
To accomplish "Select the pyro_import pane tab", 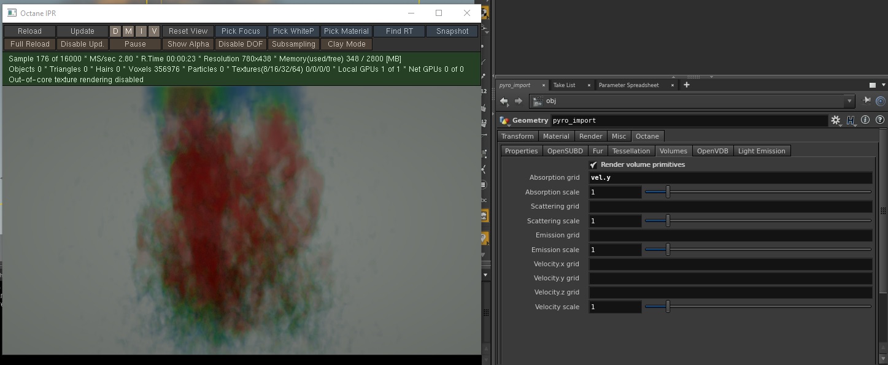I will [x=514, y=85].
